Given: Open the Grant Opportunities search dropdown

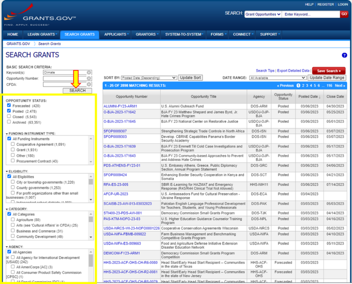Looking at the screenshot, I should point(263,14).
